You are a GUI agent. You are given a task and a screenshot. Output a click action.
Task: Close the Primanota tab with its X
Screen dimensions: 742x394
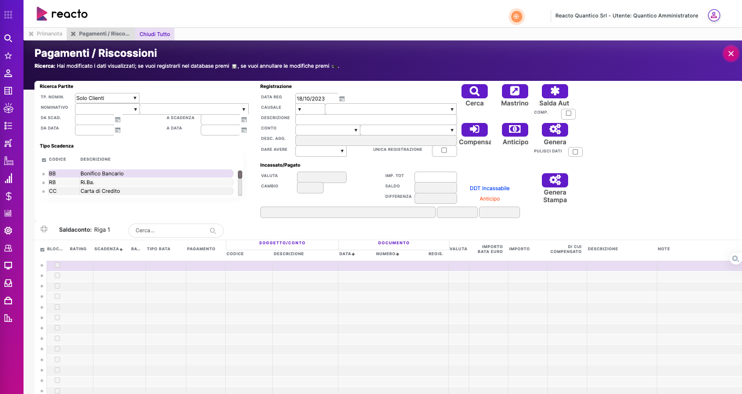pyautogui.click(x=31, y=34)
